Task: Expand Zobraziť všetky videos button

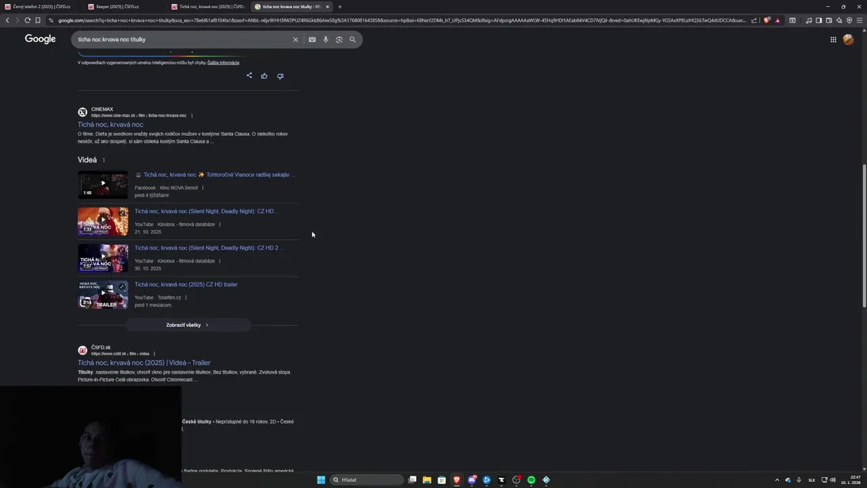Action: (188, 325)
